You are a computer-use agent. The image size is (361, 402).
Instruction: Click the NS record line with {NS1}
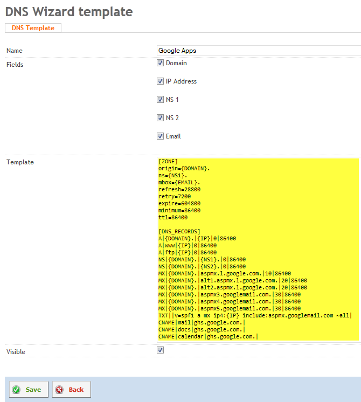point(202,259)
